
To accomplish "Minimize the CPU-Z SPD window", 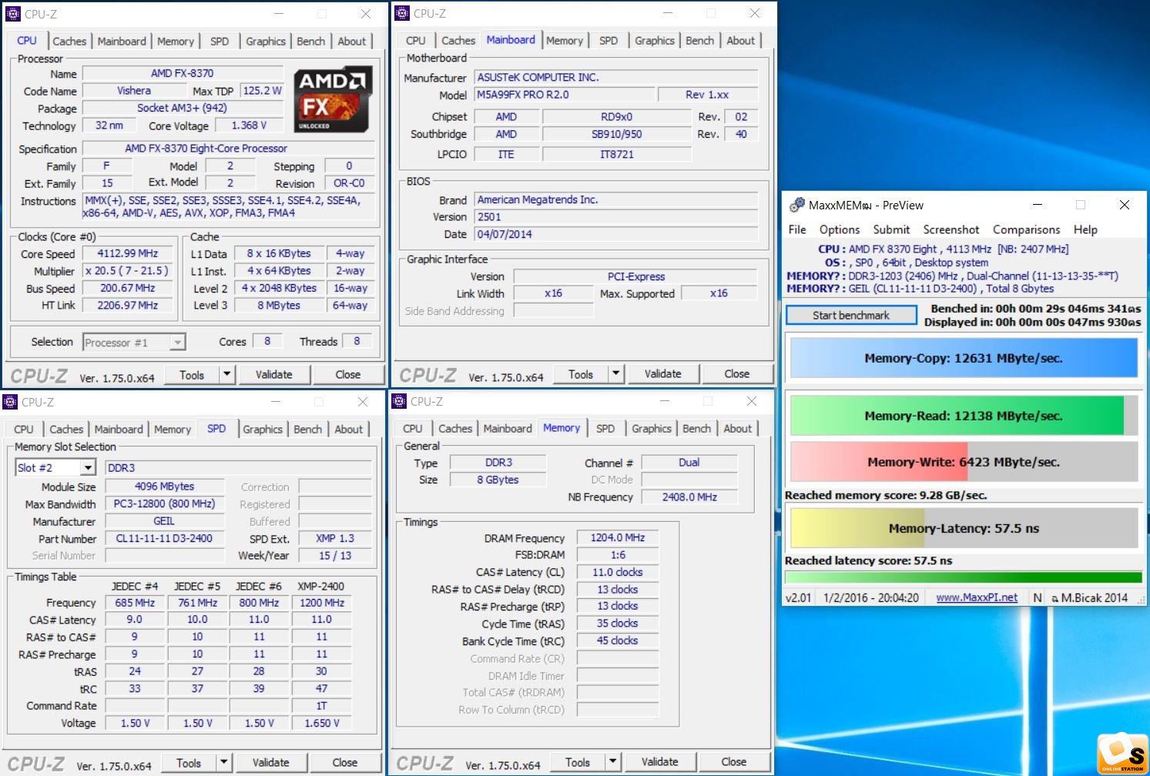I will pos(276,402).
